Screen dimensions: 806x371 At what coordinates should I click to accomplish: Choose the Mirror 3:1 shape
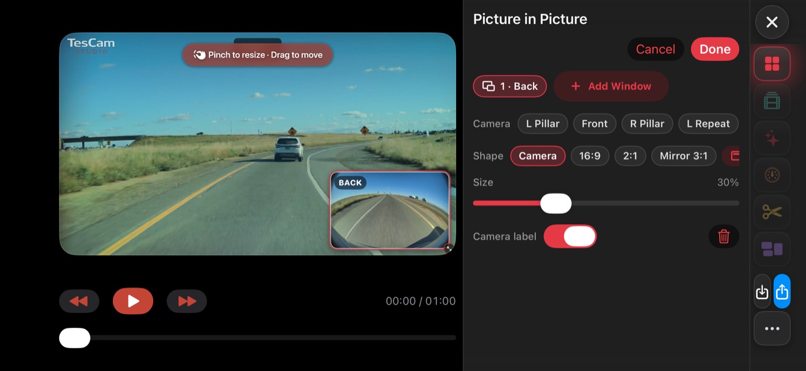[x=684, y=156]
